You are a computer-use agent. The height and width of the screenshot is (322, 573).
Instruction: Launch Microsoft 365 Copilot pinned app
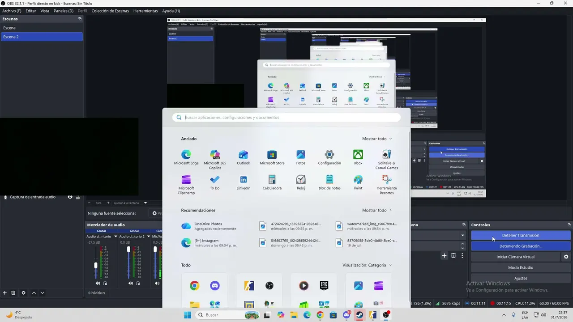pos(215,160)
